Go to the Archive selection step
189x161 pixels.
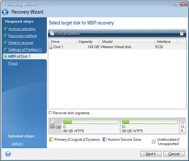(x=22, y=29)
